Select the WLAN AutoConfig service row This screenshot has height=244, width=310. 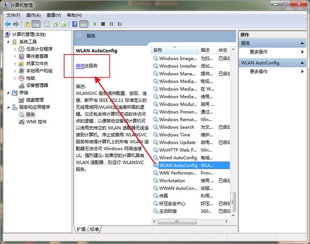tap(191, 165)
